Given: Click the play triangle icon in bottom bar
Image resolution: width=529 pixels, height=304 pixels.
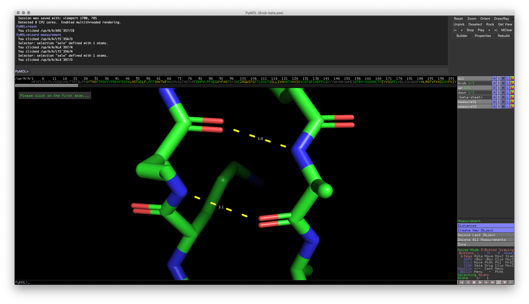Looking at the screenshot, I should point(480,282).
